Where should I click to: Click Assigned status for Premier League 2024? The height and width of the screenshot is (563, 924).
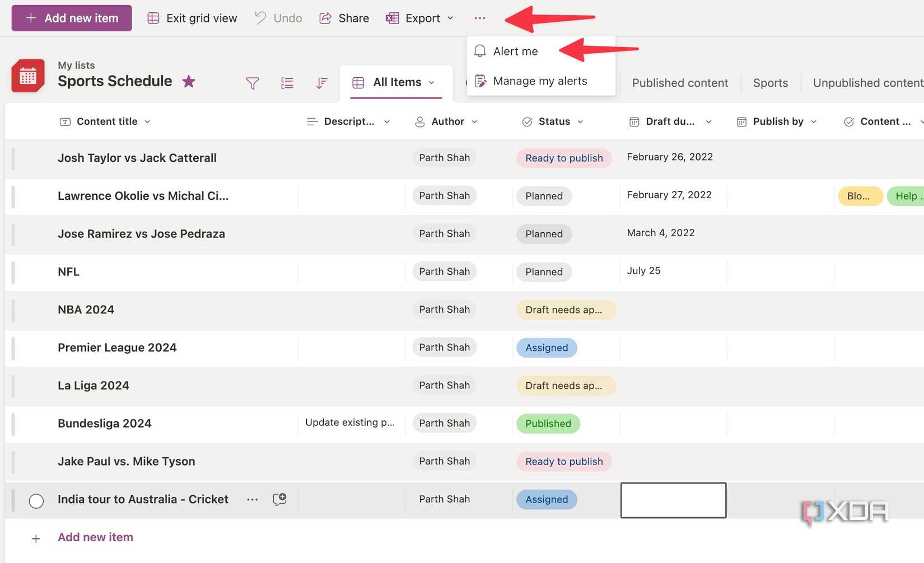[x=547, y=348]
